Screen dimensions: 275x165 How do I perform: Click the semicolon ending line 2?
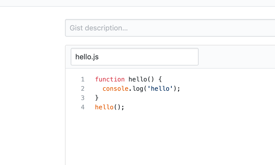click(x=178, y=88)
